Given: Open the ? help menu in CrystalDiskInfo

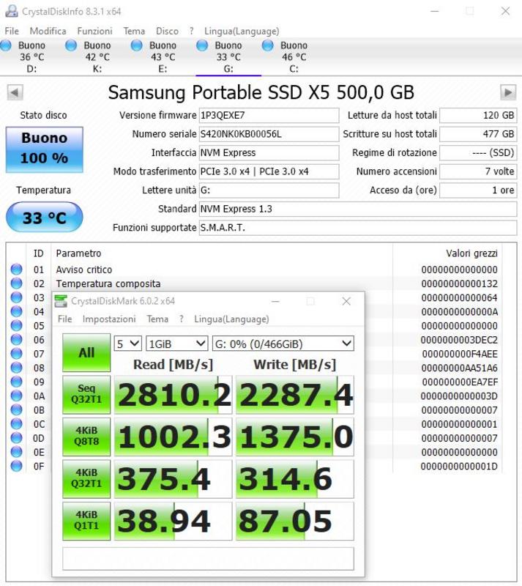Looking at the screenshot, I should [x=191, y=31].
